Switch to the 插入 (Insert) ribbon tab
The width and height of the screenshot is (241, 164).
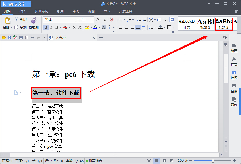23,11
